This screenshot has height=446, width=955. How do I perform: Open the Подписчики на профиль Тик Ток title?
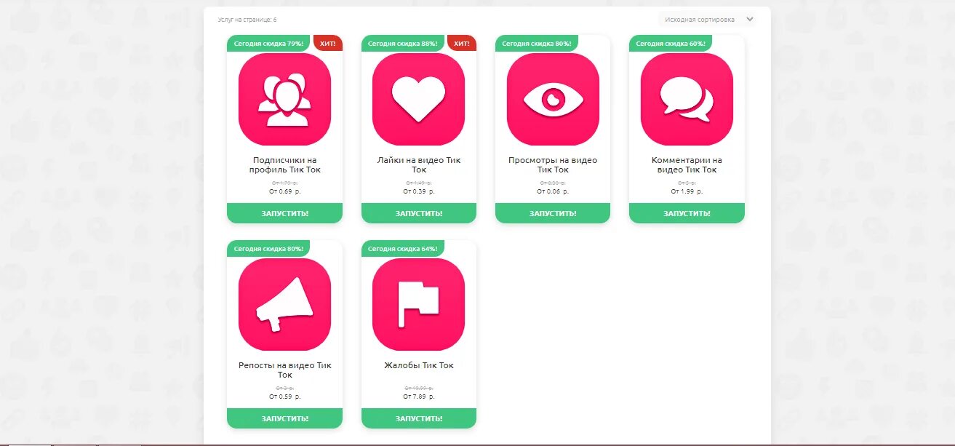(284, 165)
